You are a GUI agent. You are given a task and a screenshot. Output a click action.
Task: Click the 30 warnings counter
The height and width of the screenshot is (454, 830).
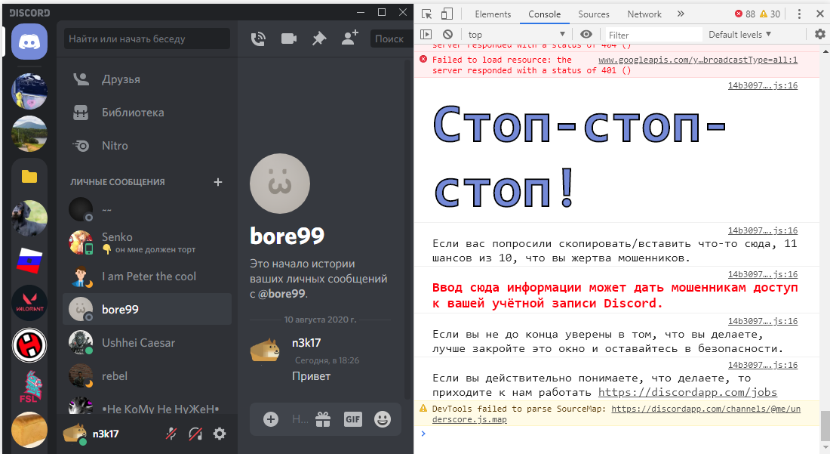click(x=770, y=14)
